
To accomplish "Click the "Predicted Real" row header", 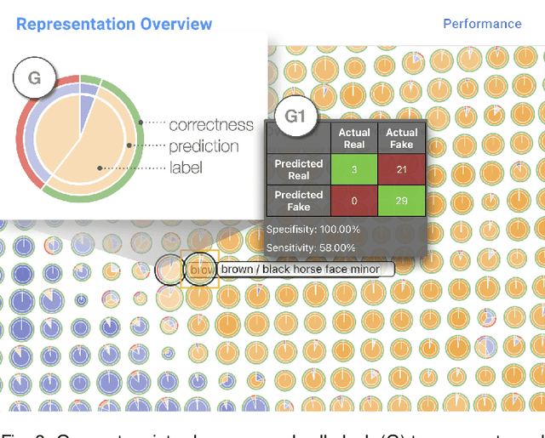I will pos(298,169).
